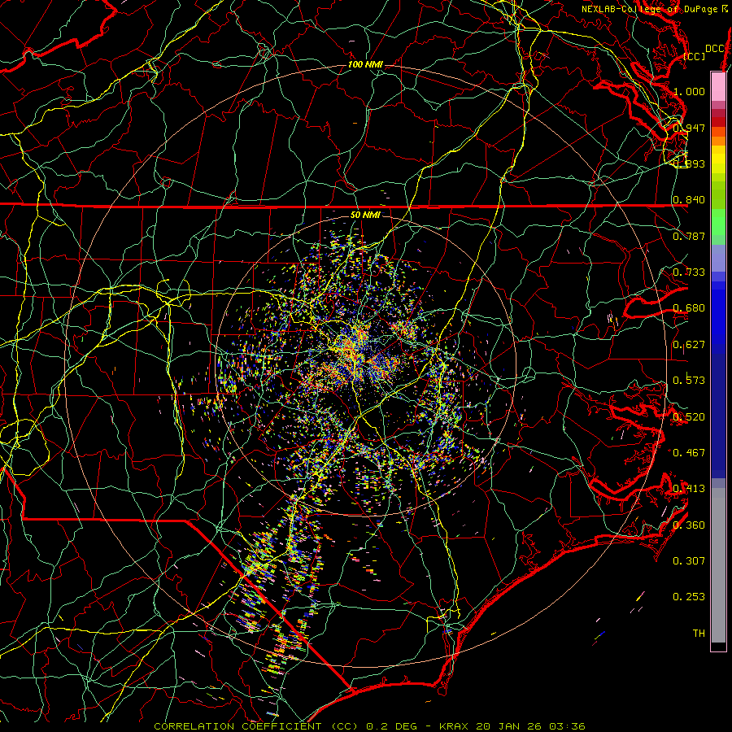Click the 0.627 legend value
The image size is (732, 732).
coord(689,345)
